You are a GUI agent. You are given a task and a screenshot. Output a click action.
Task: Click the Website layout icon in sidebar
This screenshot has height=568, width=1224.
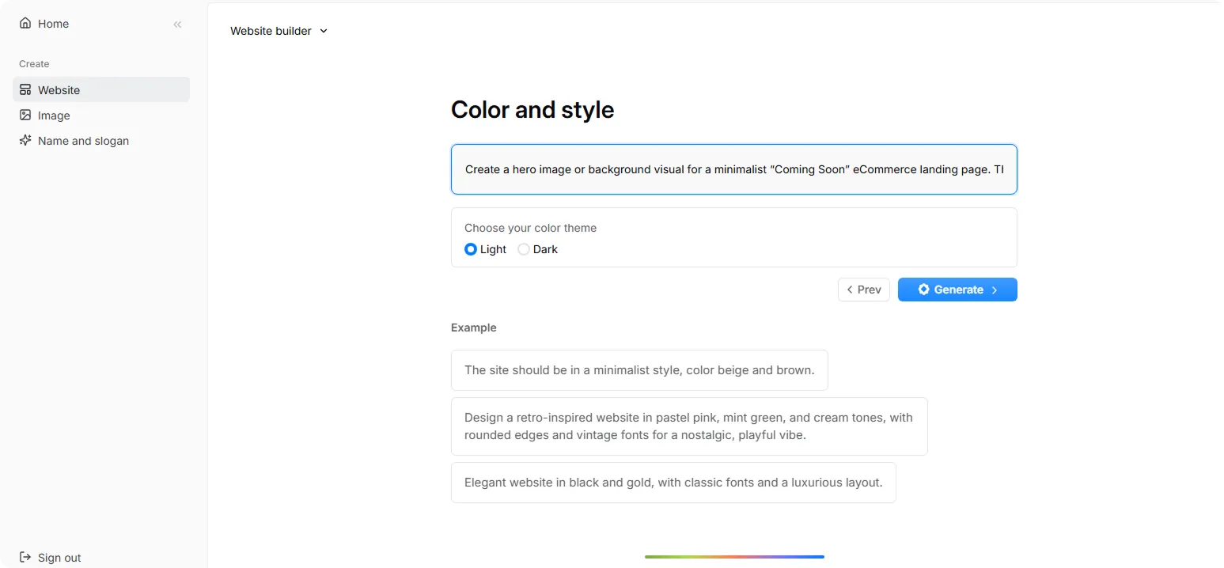[x=25, y=90]
